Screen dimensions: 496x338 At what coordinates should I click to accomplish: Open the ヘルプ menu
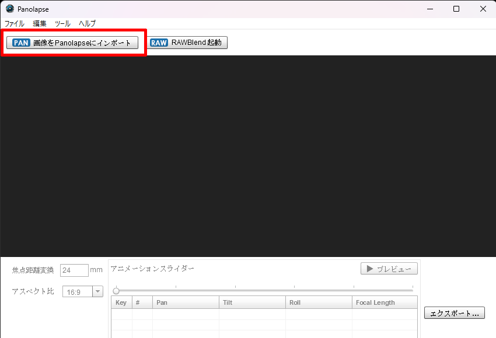tap(88, 24)
